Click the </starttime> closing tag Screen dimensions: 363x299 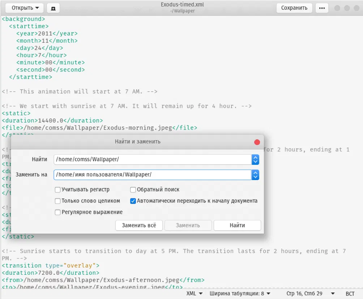point(31,77)
